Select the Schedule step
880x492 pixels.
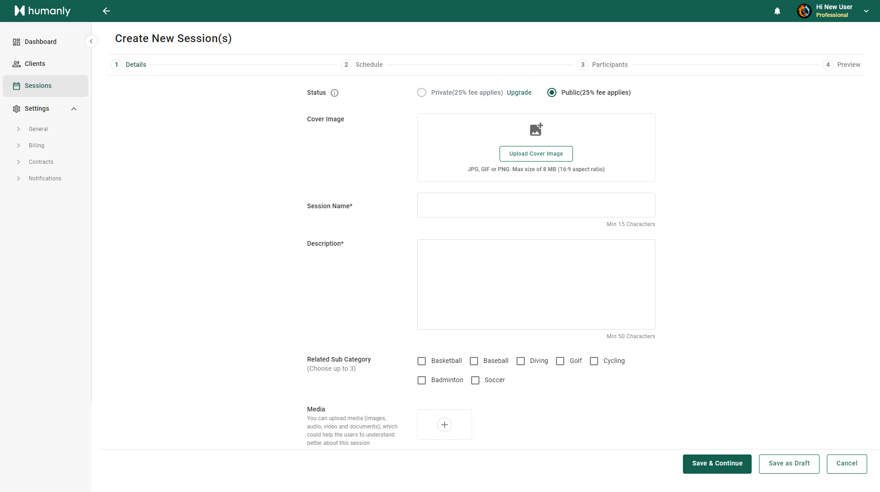pyautogui.click(x=362, y=65)
